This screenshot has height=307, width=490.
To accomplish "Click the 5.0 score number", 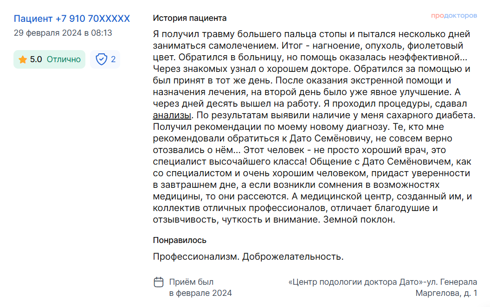I will [36, 59].
